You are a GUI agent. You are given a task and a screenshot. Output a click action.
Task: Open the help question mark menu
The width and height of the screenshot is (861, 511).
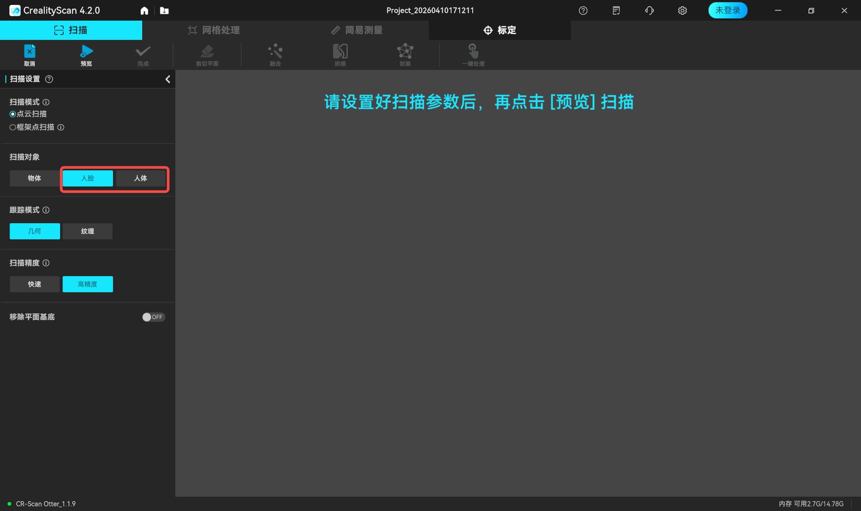583,10
